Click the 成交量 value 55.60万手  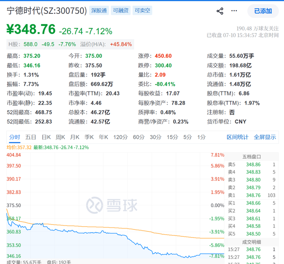[242, 56]
